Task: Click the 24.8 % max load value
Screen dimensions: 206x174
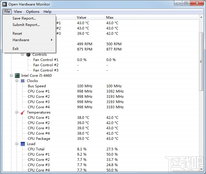Action: pyautogui.click(x=112, y=165)
